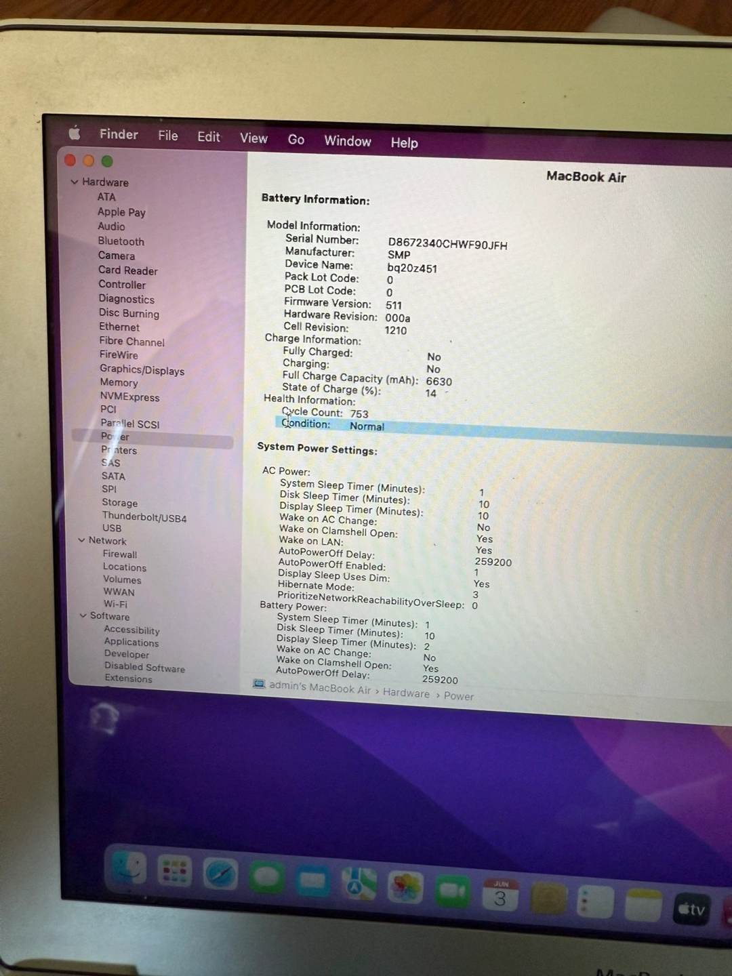Open Reminders app in the Dock
The image size is (732, 976).
(595, 902)
